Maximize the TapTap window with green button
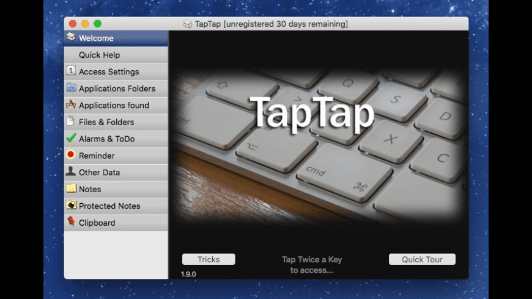 (x=98, y=24)
